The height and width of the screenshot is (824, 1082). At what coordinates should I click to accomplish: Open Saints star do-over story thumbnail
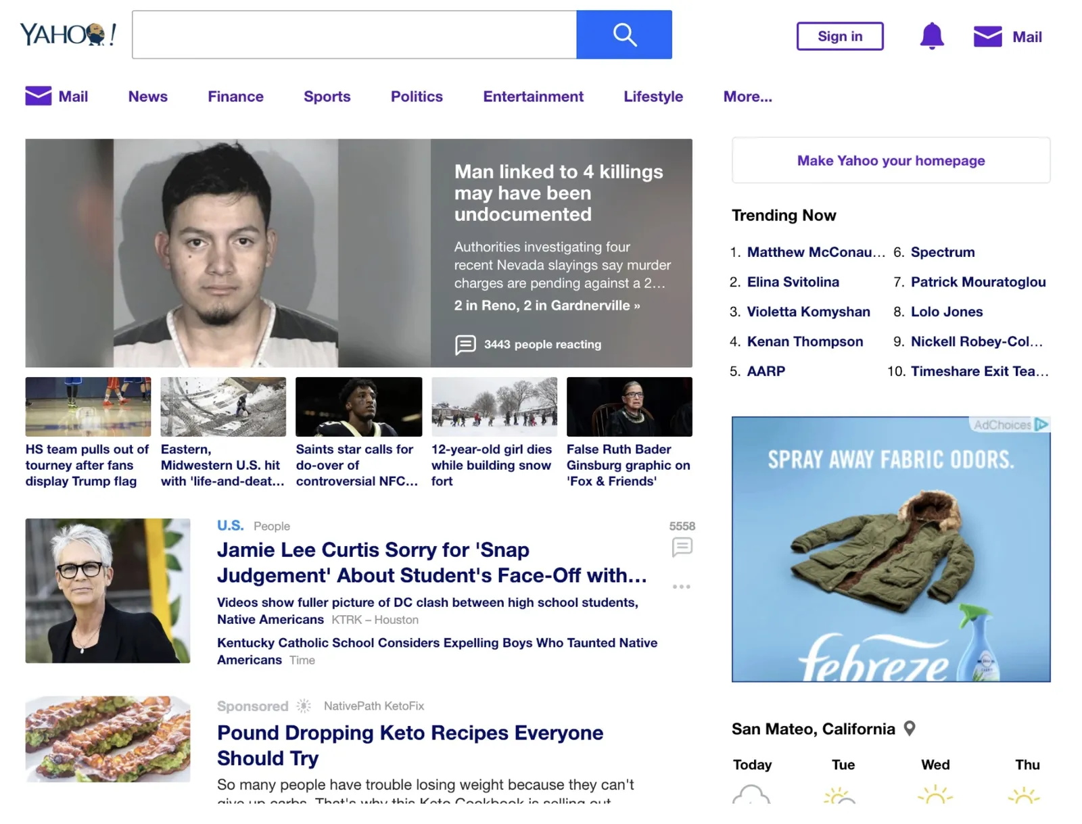click(x=358, y=406)
